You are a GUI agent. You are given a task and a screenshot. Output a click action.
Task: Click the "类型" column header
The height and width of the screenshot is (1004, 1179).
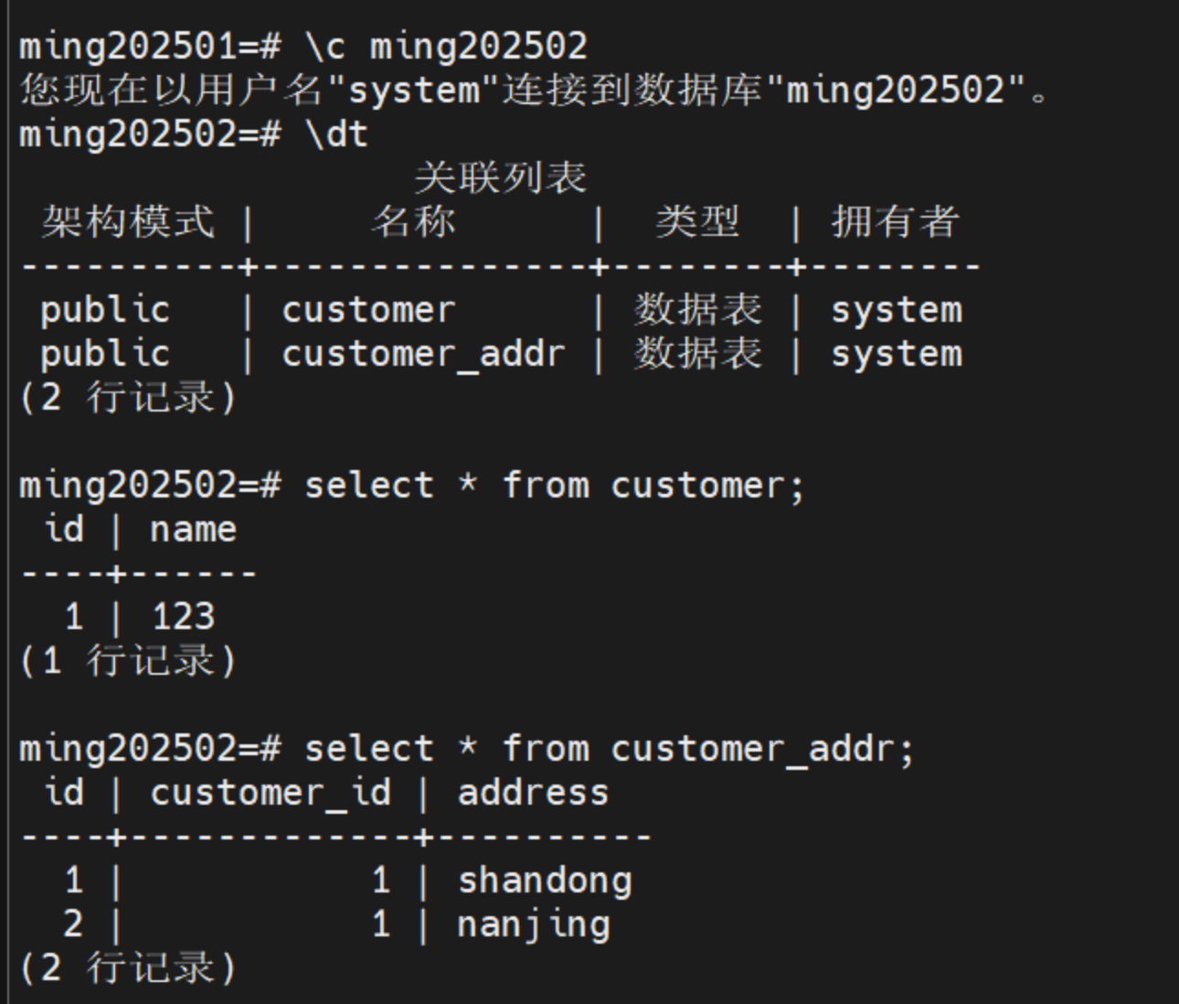tap(697, 222)
